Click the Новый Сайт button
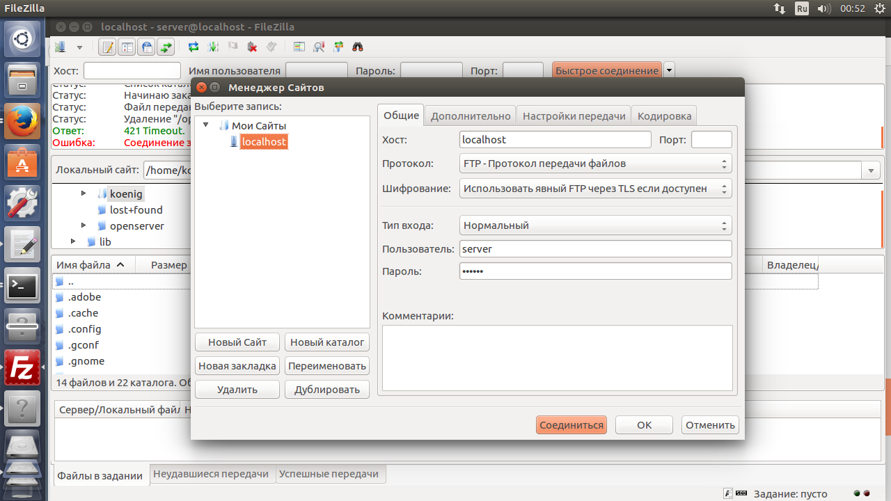The height and width of the screenshot is (501, 891). (x=237, y=342)
